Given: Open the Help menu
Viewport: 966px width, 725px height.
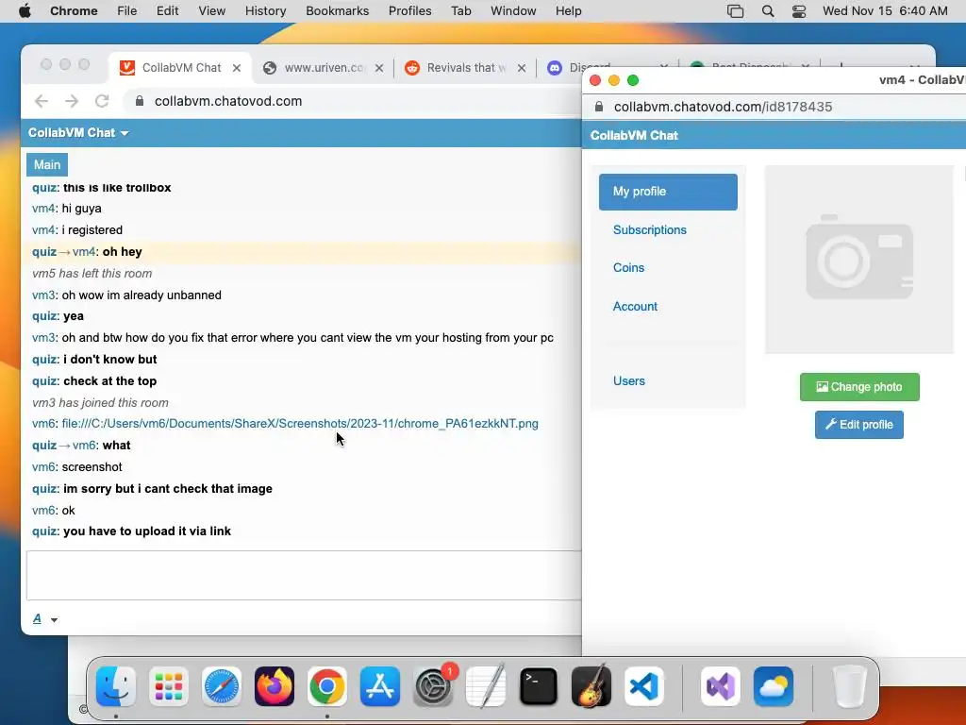Looking at the screenshot, I should click(x=568, y=10).
